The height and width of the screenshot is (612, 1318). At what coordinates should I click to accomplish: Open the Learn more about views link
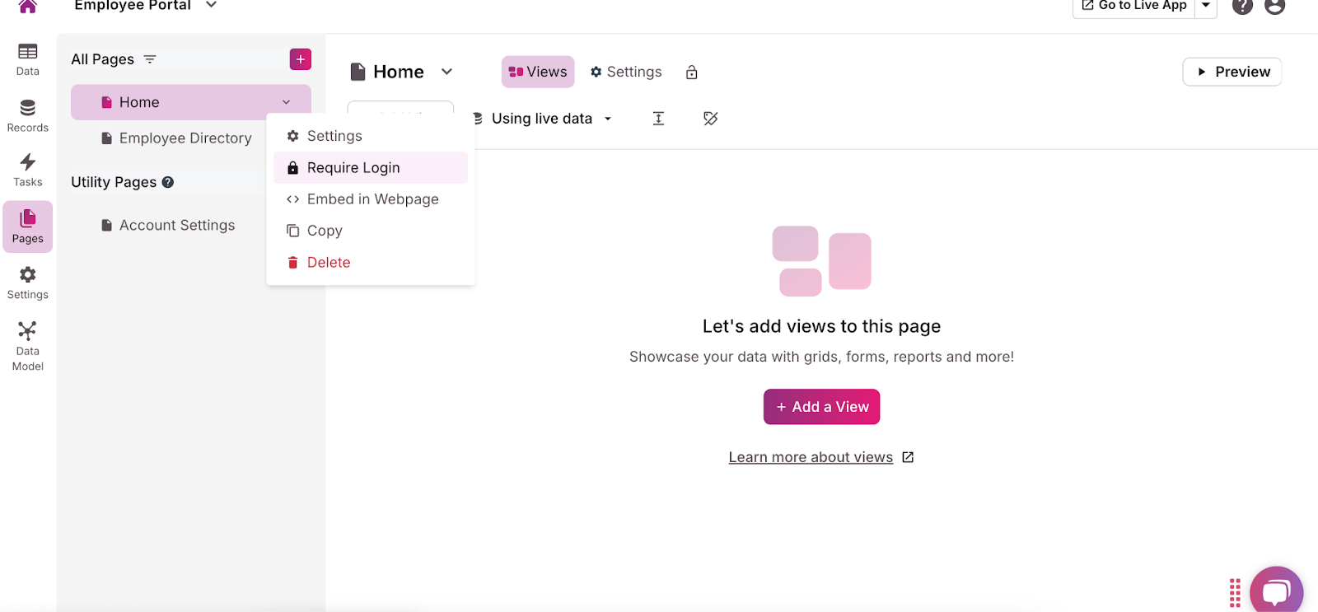pyautogui.click(x=811, y=457)
